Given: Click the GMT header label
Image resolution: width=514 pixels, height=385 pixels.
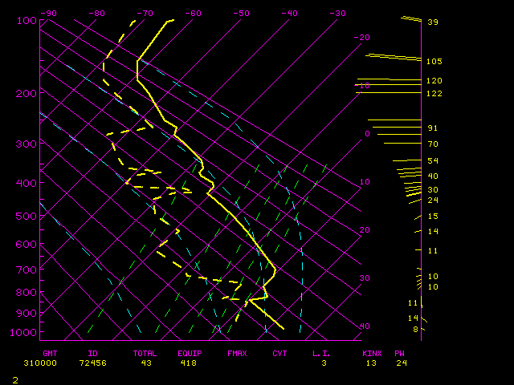Looking at the screenshot, I should point(50,354).
